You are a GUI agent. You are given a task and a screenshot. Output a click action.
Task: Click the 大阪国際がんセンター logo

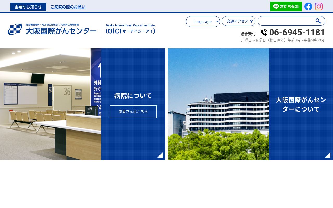52,29
